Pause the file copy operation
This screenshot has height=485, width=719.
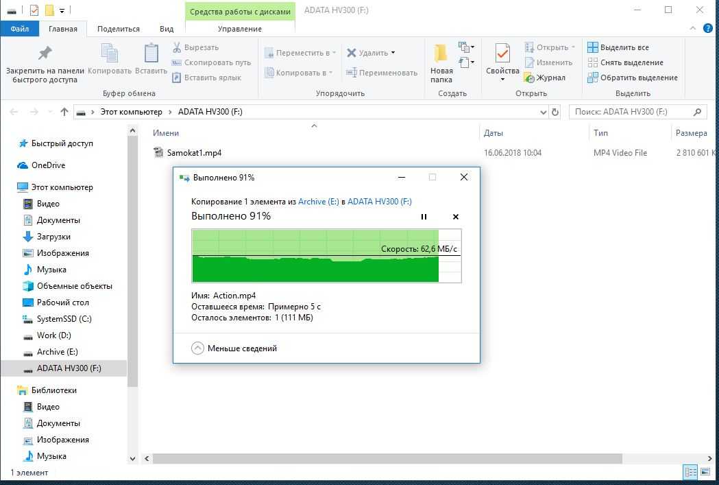[x=424, y=217]
